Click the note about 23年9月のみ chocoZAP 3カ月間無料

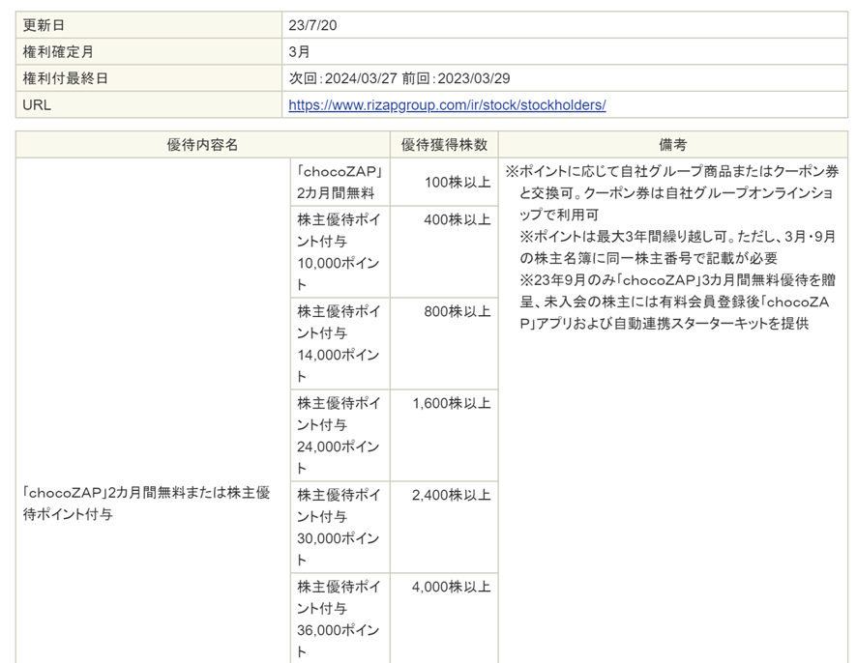tap(678, 302)
